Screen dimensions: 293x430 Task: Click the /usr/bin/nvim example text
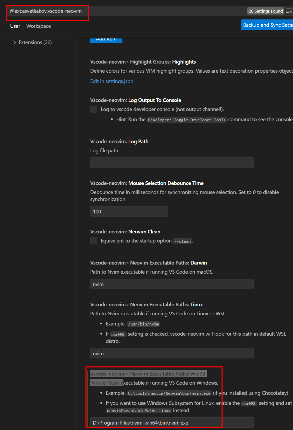pyautogui.click(x=143, y=324)
